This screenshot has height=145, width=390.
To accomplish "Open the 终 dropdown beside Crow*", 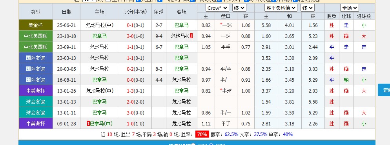I will tap(239, 8).
